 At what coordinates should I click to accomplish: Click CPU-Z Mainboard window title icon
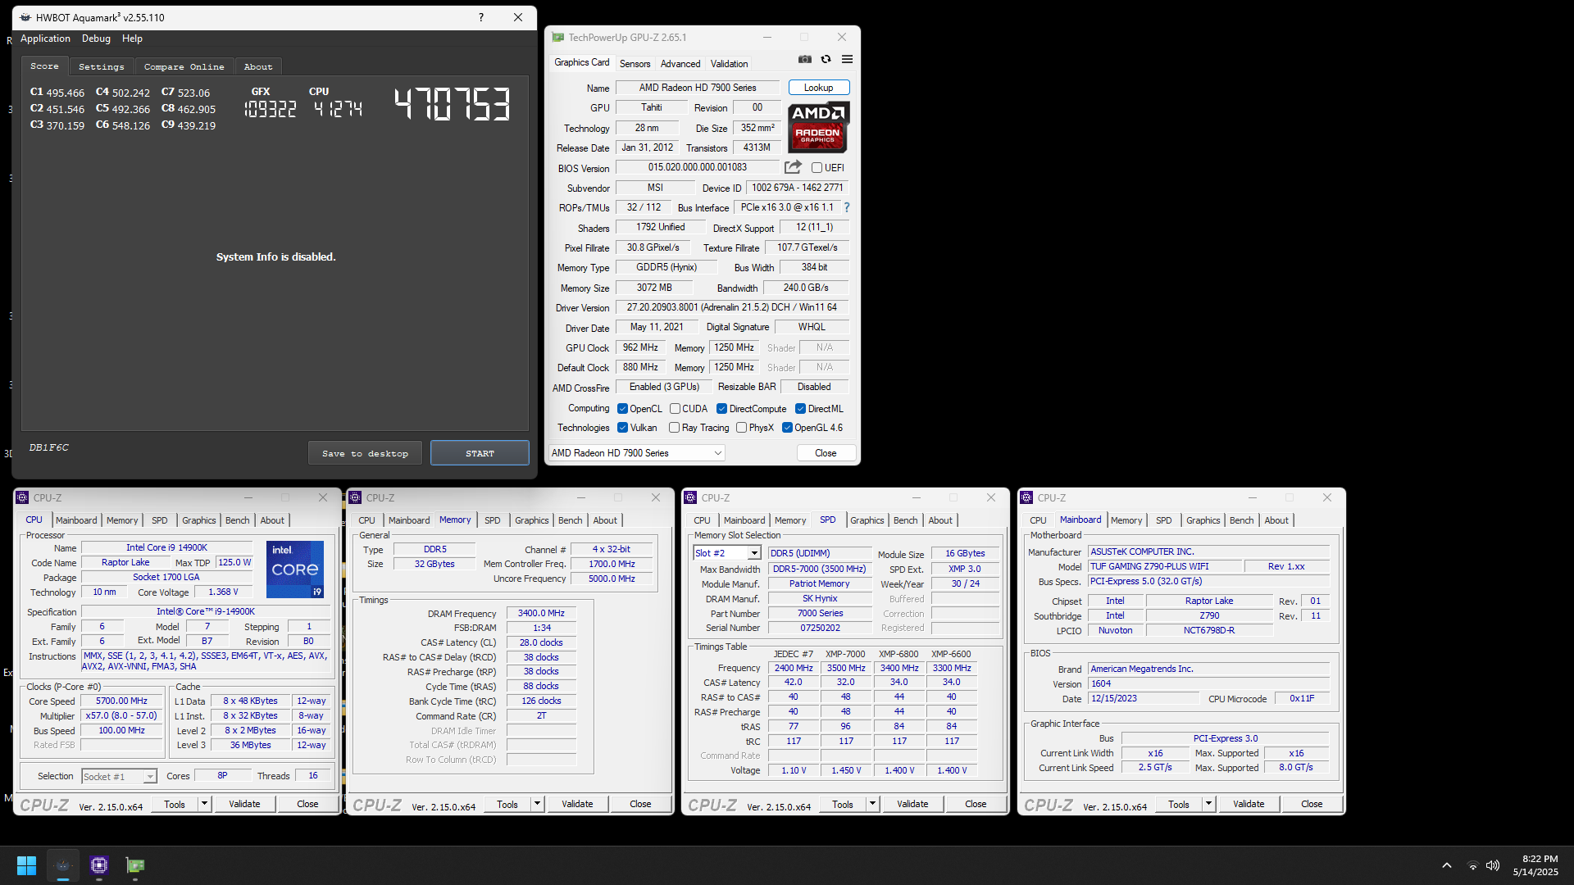click(x=1026, y=497)
